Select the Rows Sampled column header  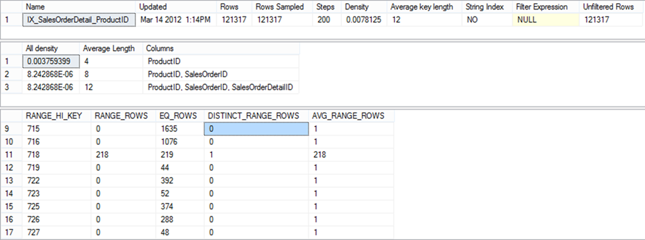pos(283,7)
